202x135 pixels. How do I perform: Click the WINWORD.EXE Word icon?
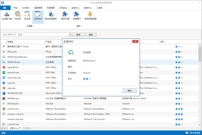4,93
